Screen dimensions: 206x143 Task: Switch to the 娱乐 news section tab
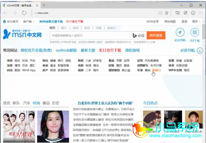coord(16,103)
